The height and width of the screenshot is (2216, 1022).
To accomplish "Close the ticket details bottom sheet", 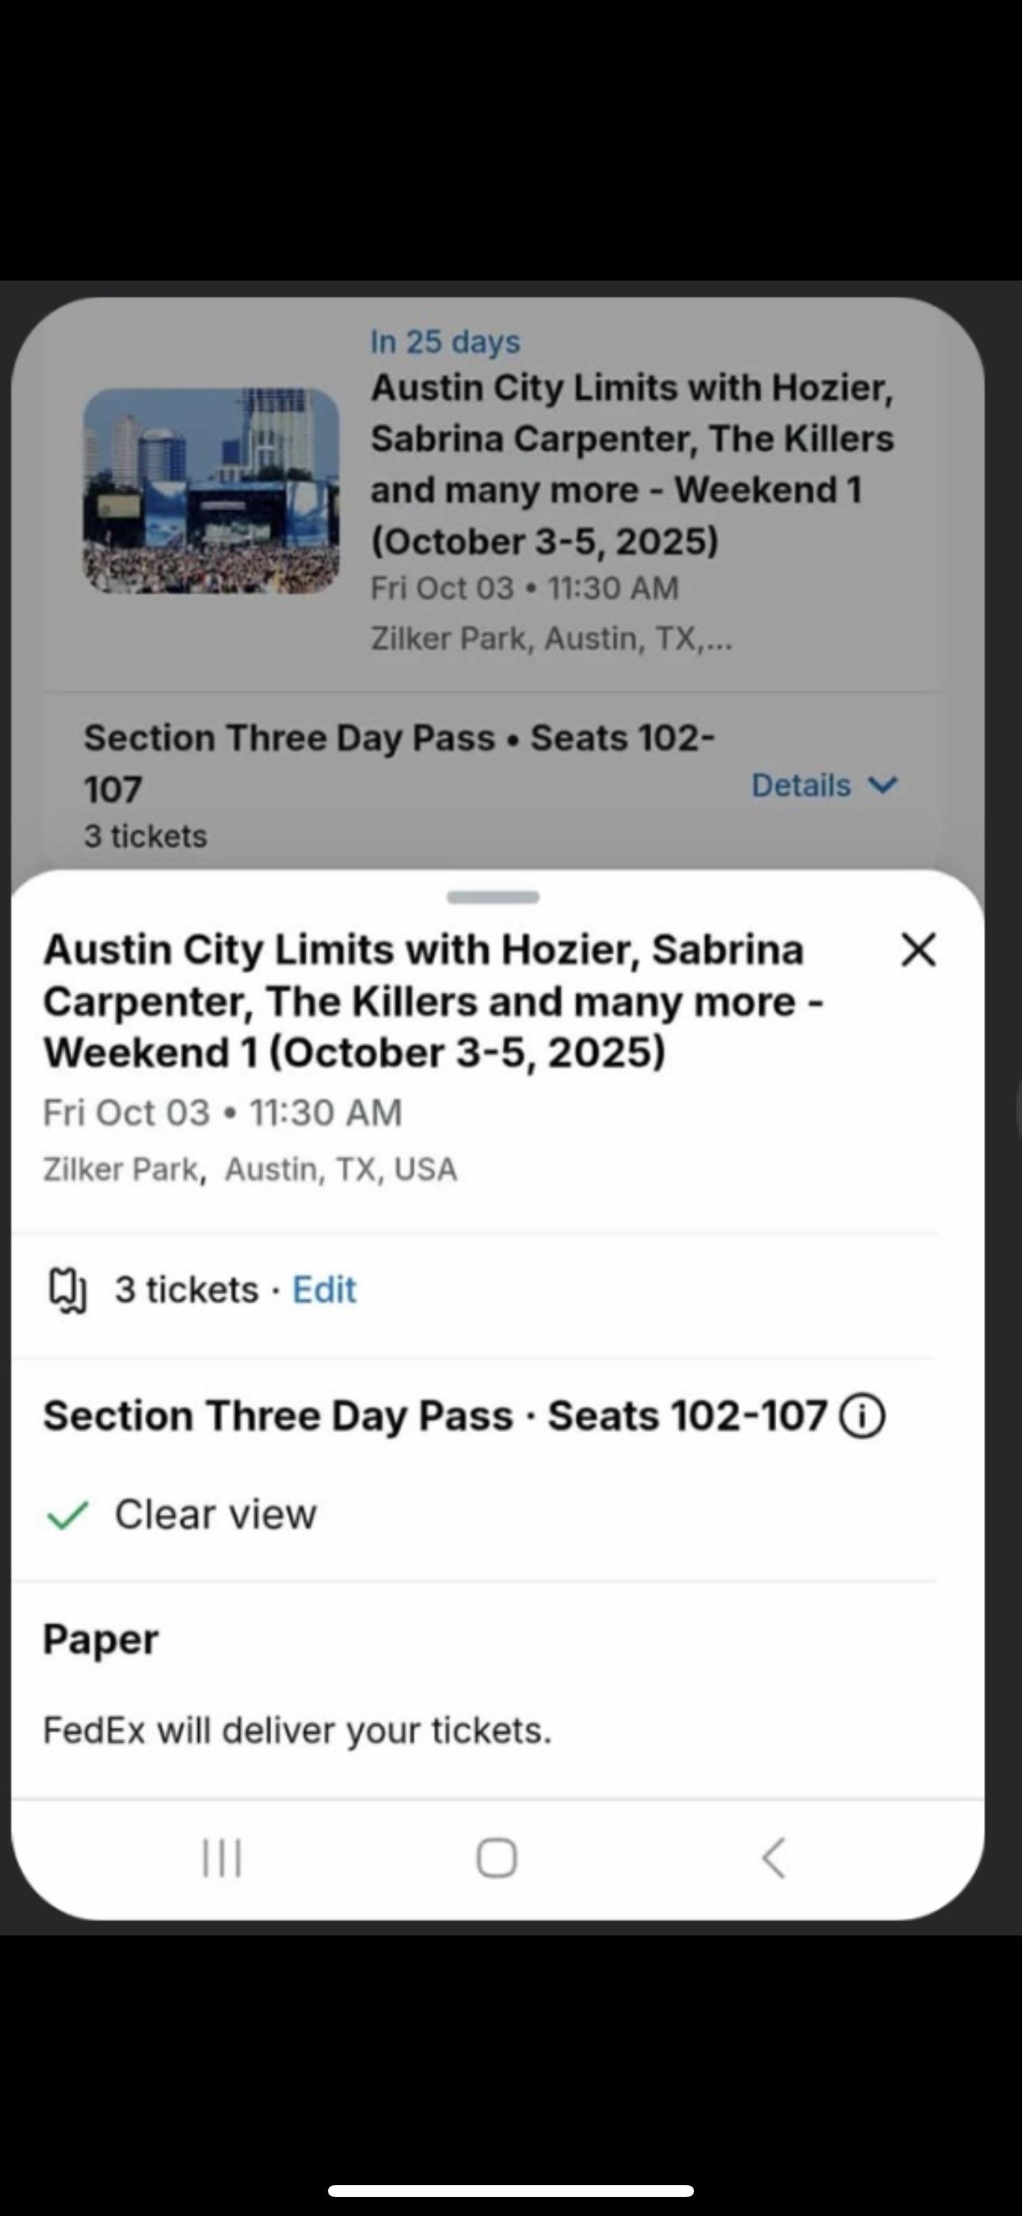I will click(918, 949).
